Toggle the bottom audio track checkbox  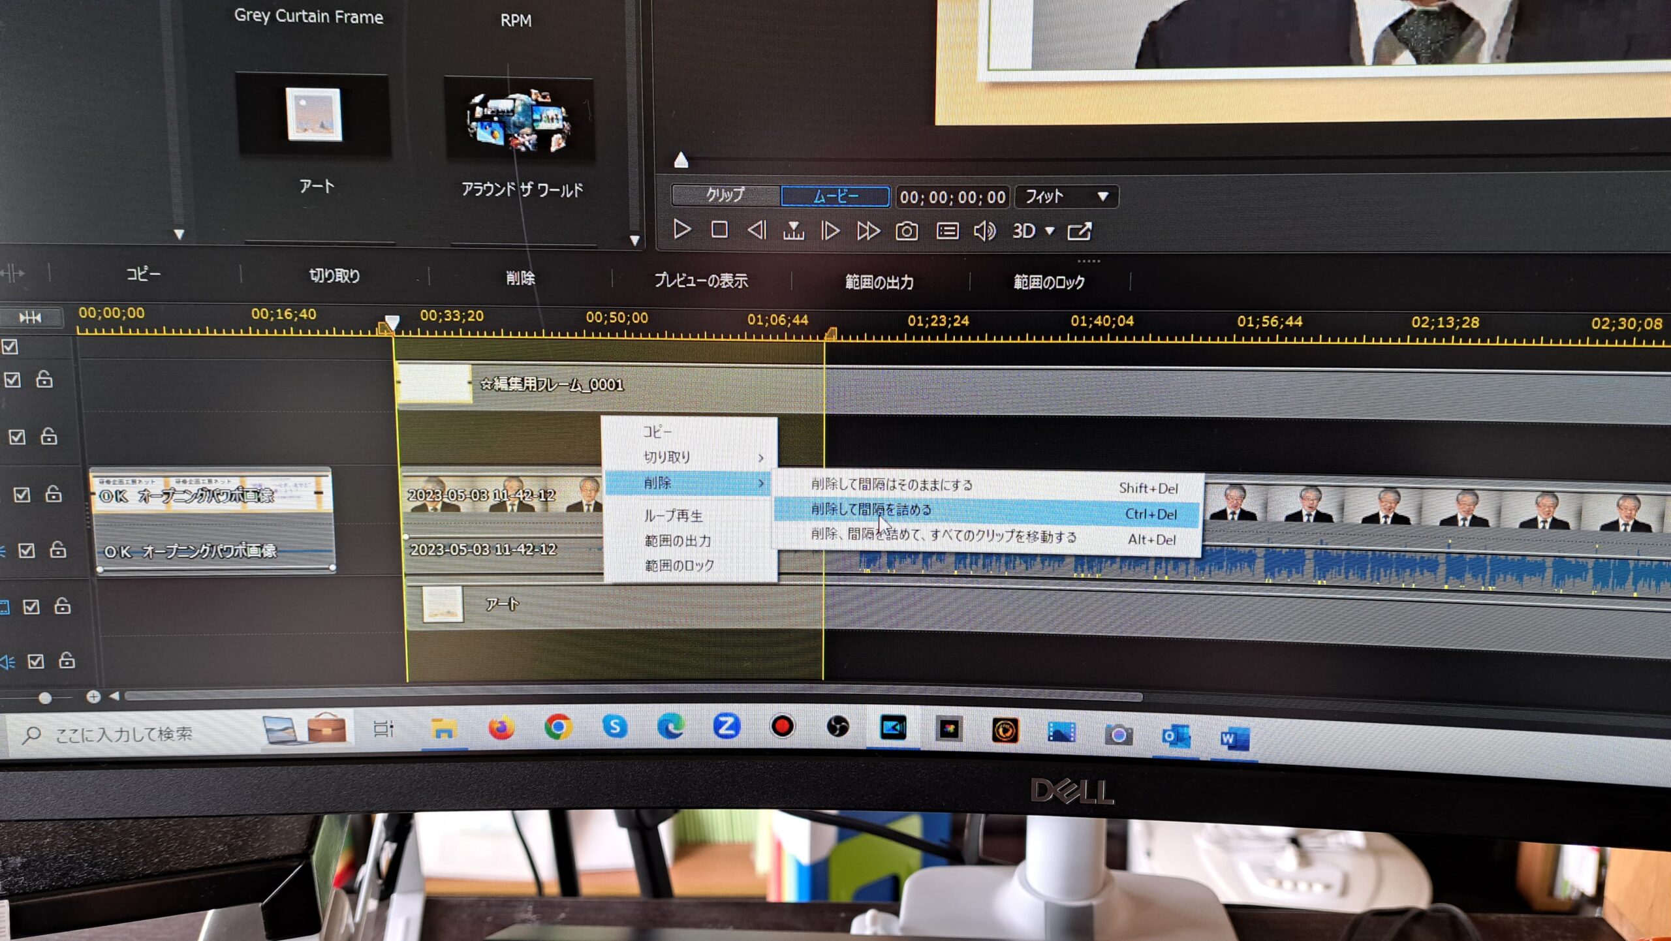[x=35, y=662]
